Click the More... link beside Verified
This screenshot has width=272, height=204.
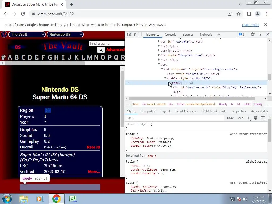[94, 172]
